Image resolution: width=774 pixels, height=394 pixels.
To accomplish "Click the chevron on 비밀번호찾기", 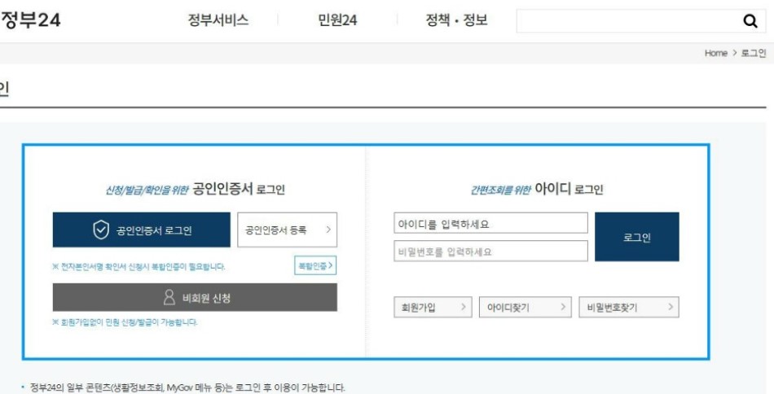I will click(671, 307).
